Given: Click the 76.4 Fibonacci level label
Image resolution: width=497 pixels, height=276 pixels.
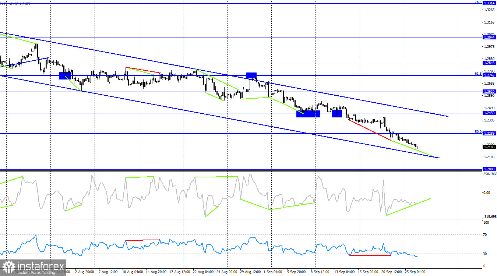Looking at the screenshot, I should point(478,2).
